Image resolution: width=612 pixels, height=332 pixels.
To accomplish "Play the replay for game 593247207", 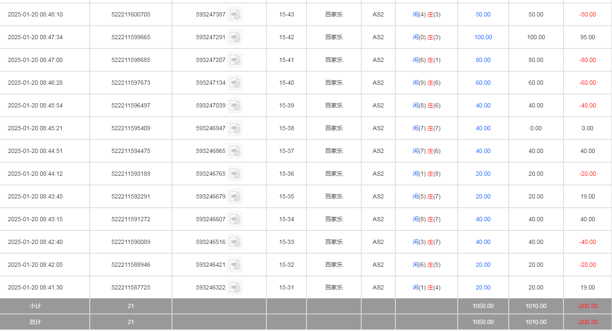I will click(235, 60).
